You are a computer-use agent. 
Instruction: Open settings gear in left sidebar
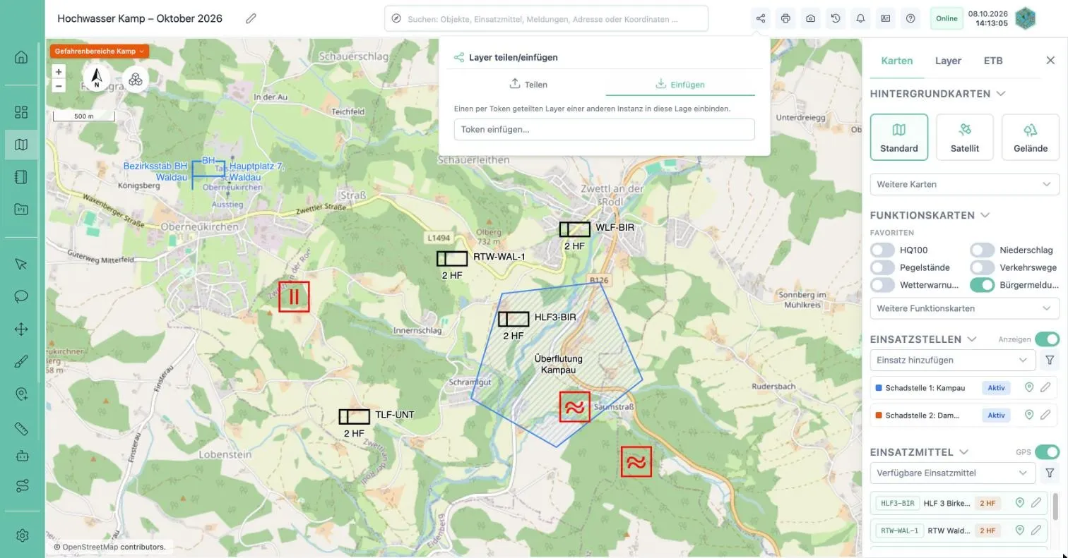coord(21,535)
